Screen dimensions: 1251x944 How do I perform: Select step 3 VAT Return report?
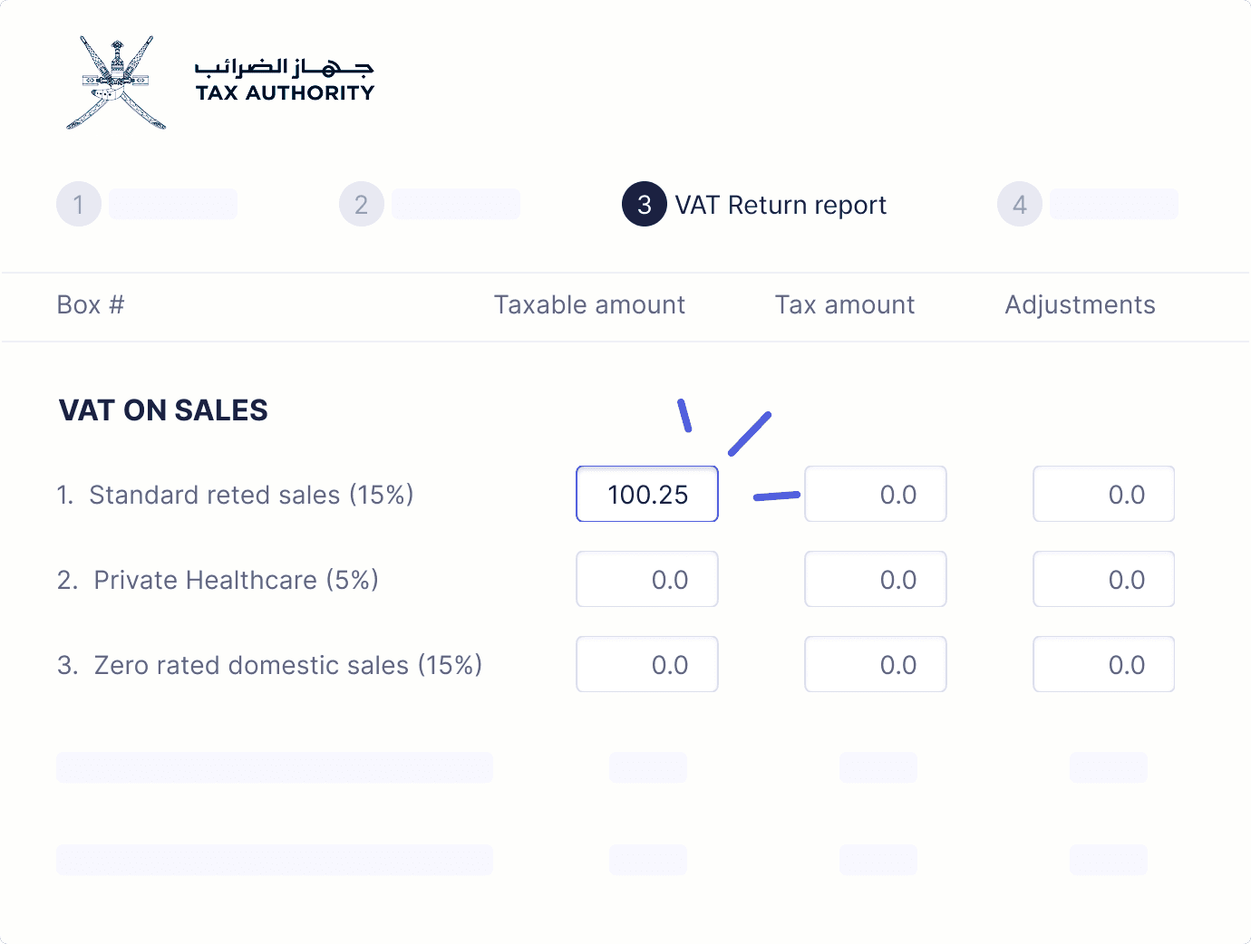754,205
